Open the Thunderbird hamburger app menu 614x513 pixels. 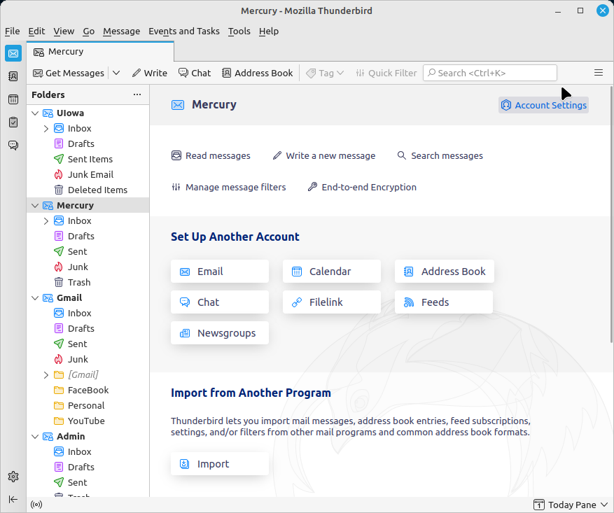click(x=599, y=73)
